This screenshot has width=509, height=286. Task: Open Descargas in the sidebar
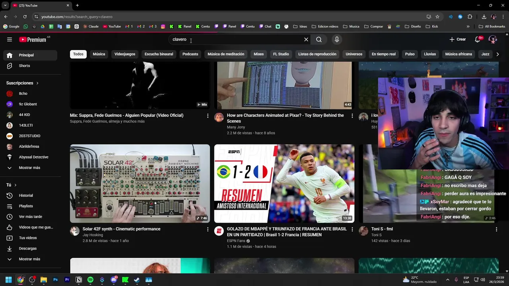coord(30,248)
